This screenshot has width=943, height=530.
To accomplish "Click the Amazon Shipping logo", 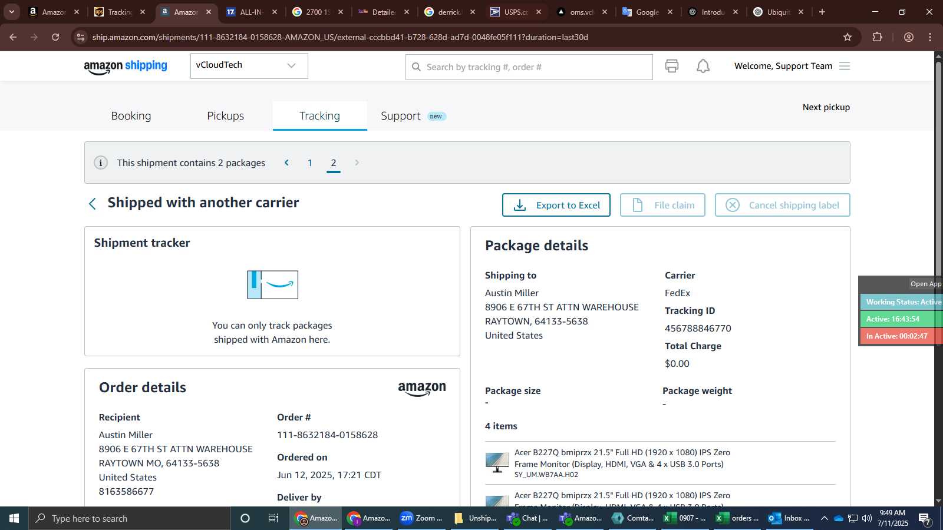I will 126,67.
